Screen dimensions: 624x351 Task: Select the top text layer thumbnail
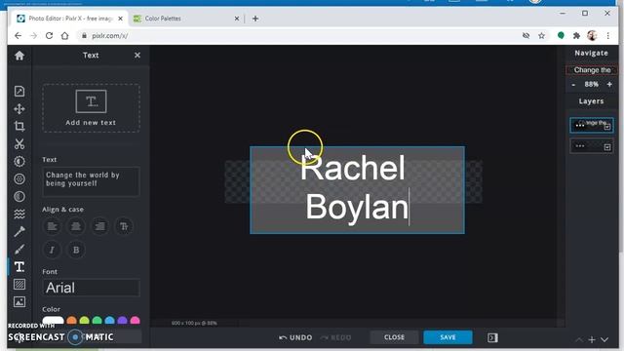click(592, 126)
